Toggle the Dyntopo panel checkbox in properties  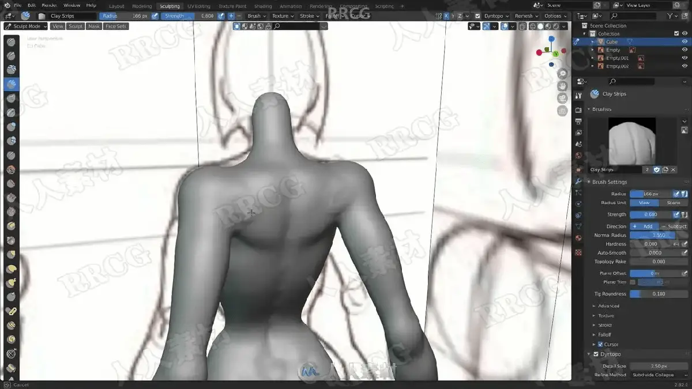596,354
